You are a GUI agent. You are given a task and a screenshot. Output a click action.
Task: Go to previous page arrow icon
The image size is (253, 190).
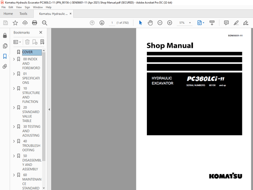pos(92,23)
